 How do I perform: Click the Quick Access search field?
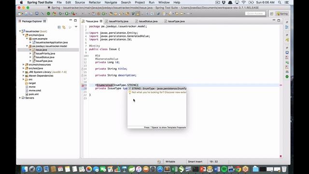point(255,14)
